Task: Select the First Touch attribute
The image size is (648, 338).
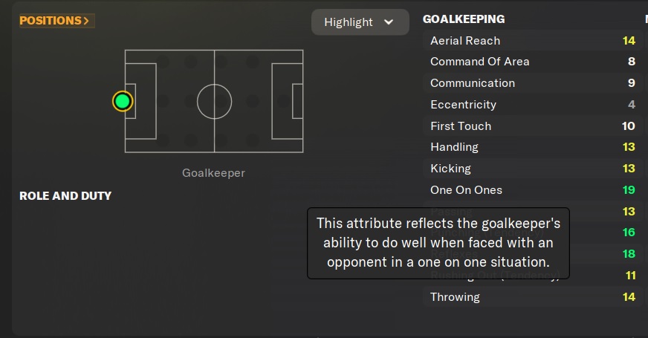Action: pos(461,126)
